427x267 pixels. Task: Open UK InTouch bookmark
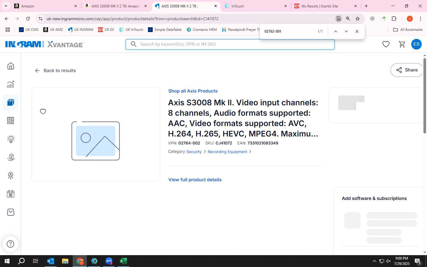(131, 30)
